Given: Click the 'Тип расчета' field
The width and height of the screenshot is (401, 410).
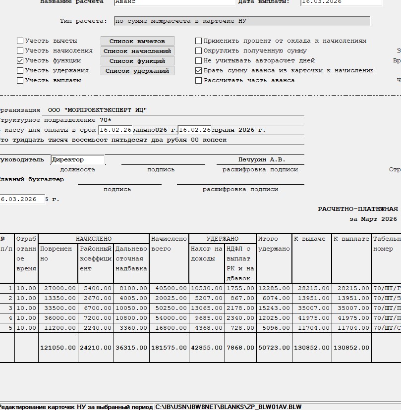Looking at the screenshot, I should [x=242, y=21].
